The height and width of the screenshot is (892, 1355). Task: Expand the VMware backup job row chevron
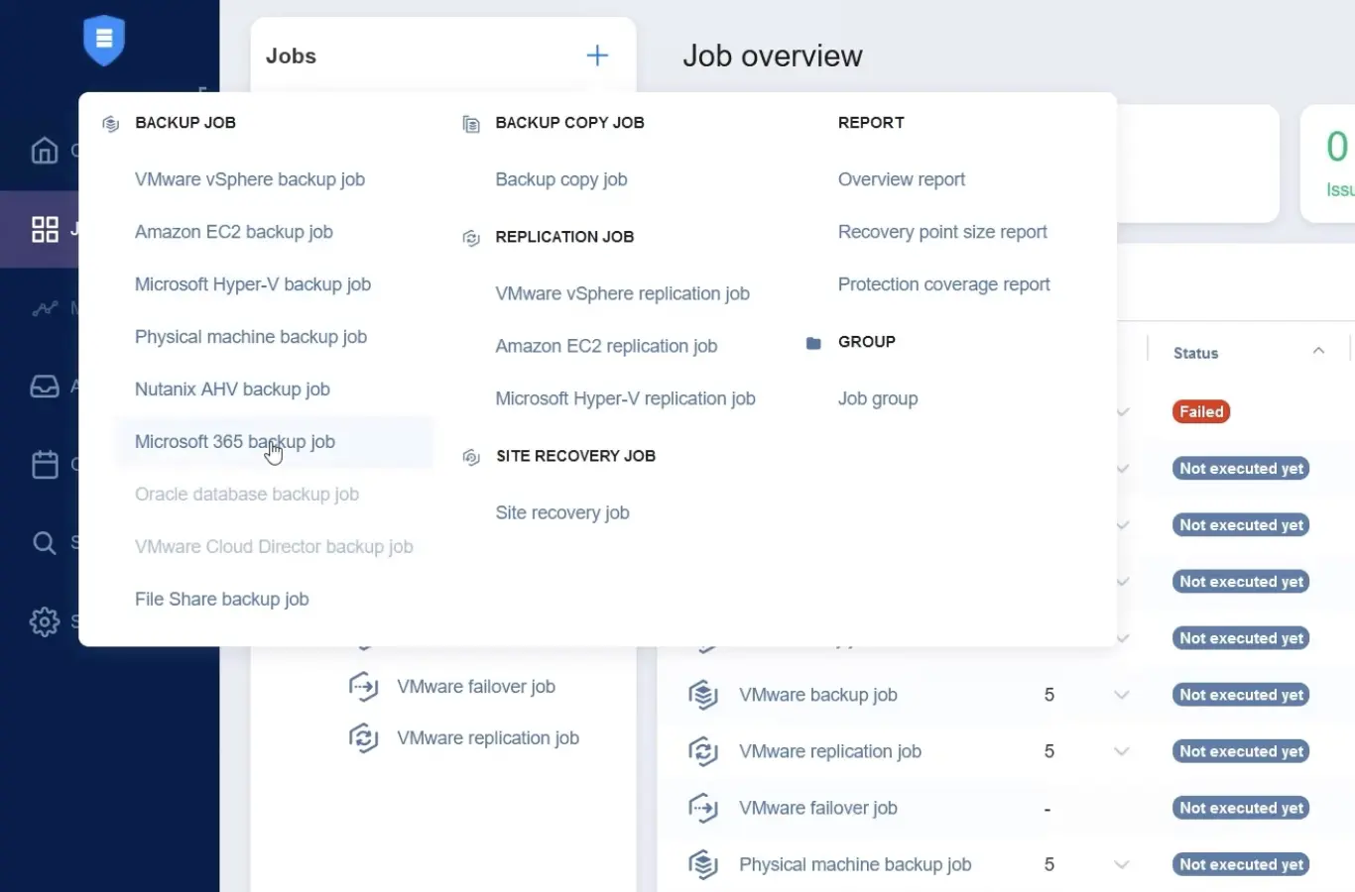tap(1122, 696)
